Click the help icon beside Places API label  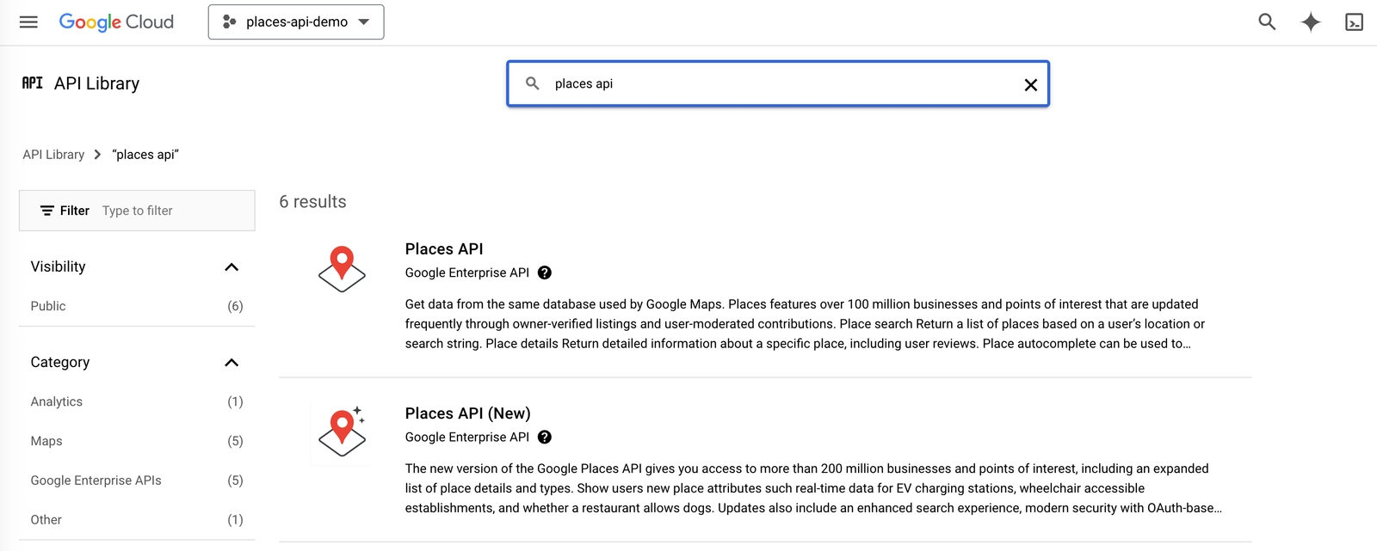coord(545,272)
